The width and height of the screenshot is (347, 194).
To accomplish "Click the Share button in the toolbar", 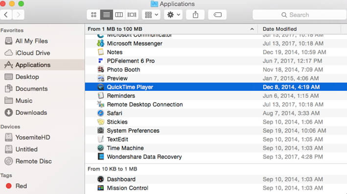I will [195, 15].
